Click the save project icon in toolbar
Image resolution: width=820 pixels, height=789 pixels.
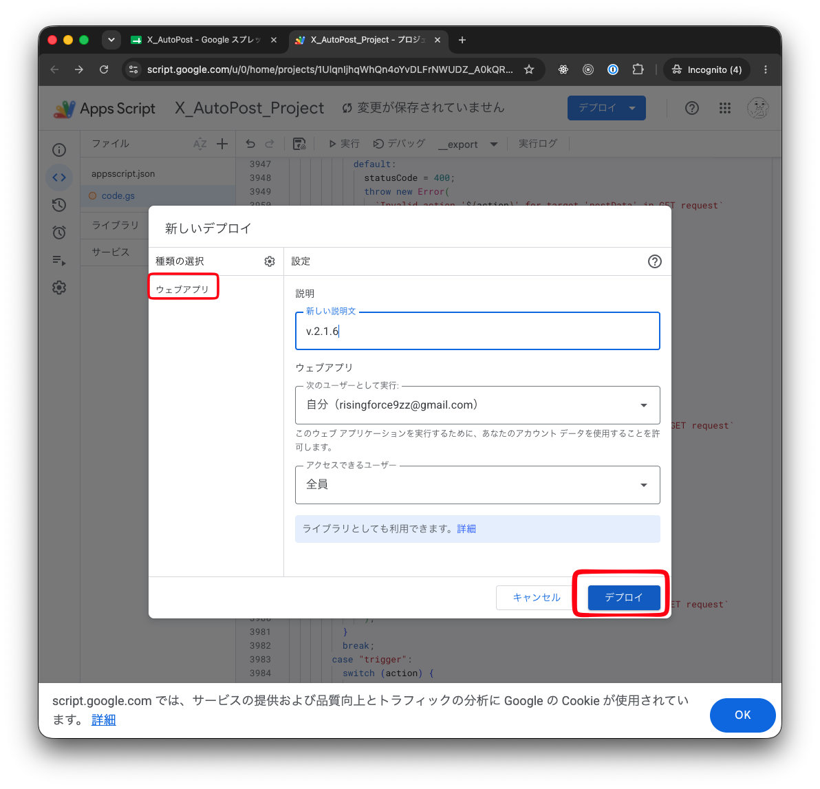coord(299,144)
